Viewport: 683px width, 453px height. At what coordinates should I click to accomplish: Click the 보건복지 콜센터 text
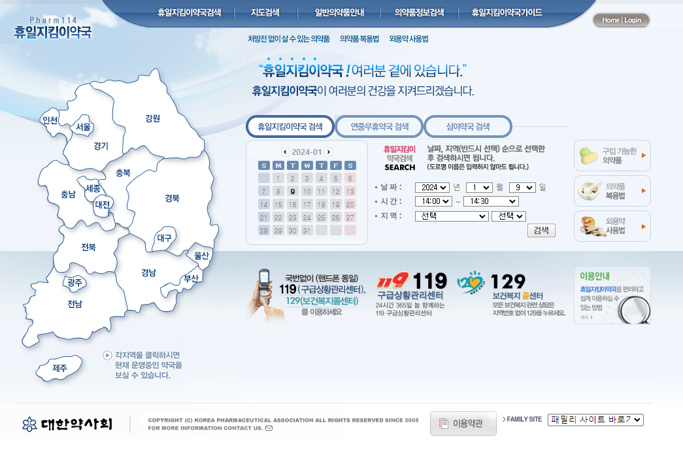(x=518, y=295)
